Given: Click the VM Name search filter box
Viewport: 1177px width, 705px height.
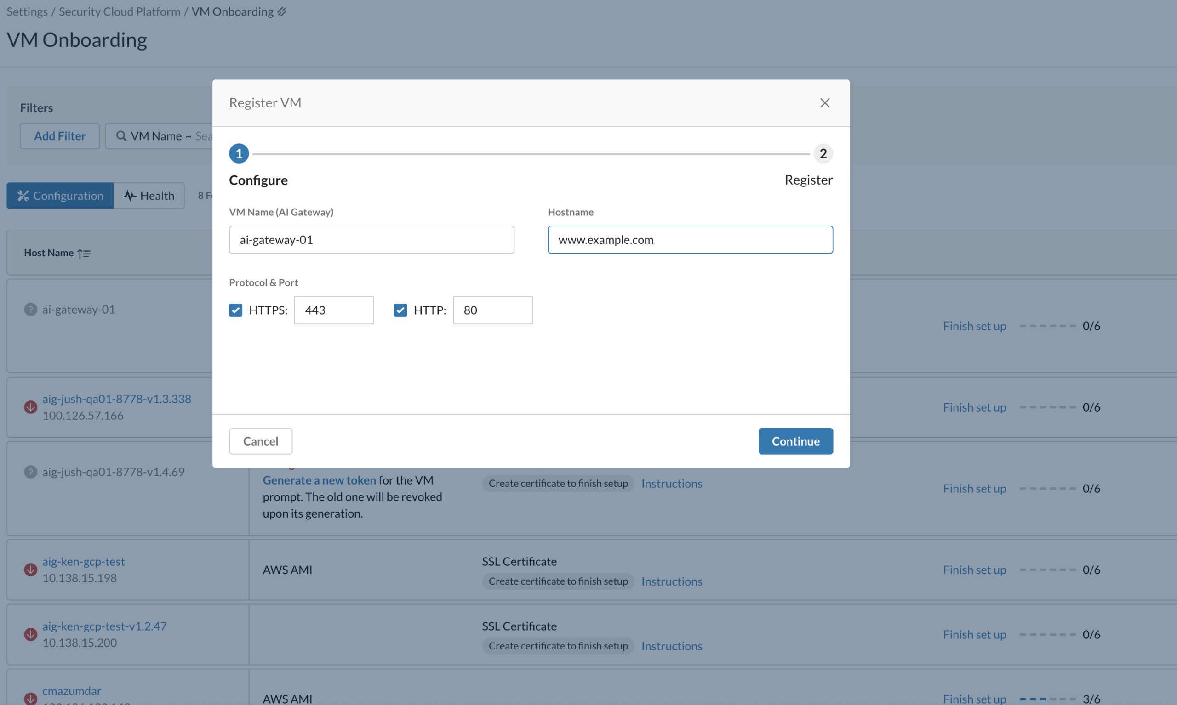Looking at the screenshot, I should (159, 136).
